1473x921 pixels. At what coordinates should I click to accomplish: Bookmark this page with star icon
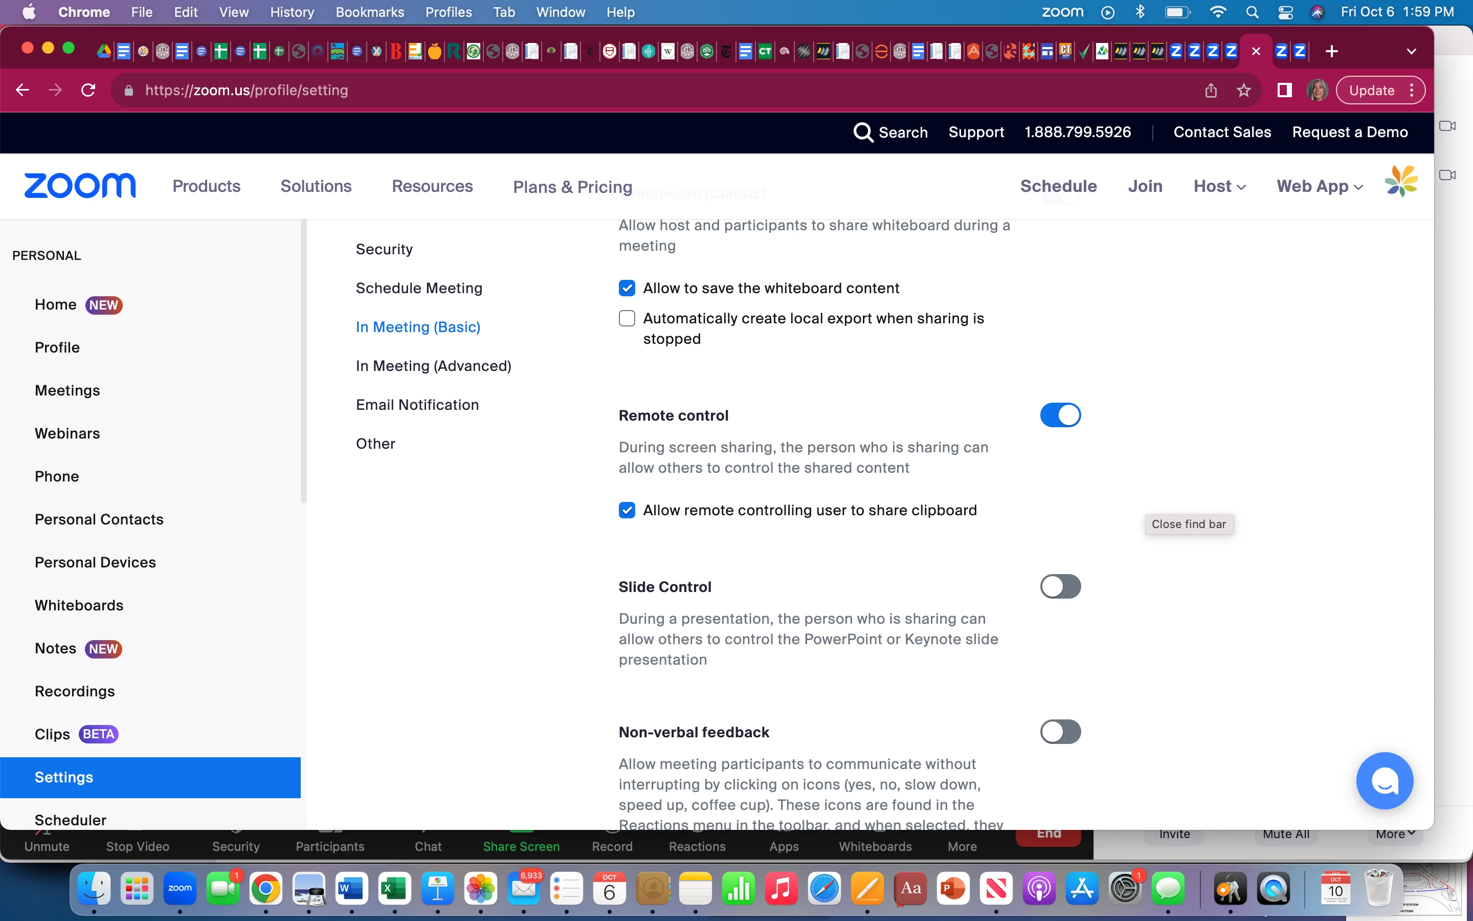[x=1243, y=91]
